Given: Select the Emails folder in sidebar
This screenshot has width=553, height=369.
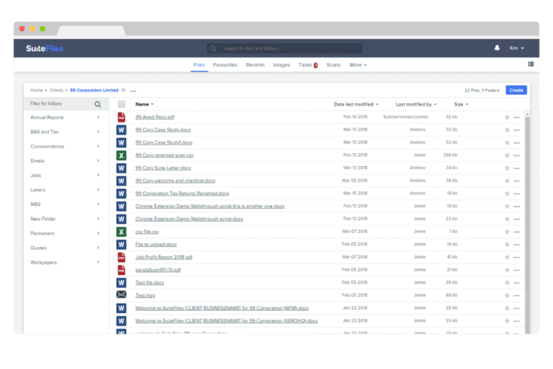Looking at the screenshot, I should pos(37,161).
